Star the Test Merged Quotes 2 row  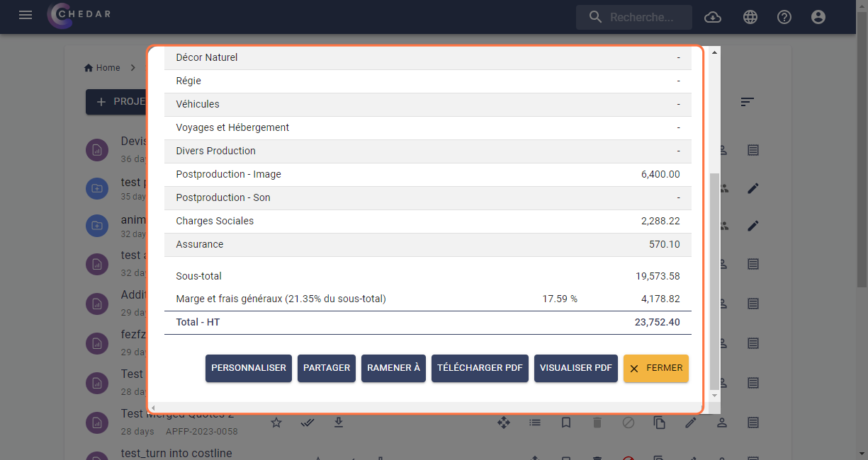[276, 422]
